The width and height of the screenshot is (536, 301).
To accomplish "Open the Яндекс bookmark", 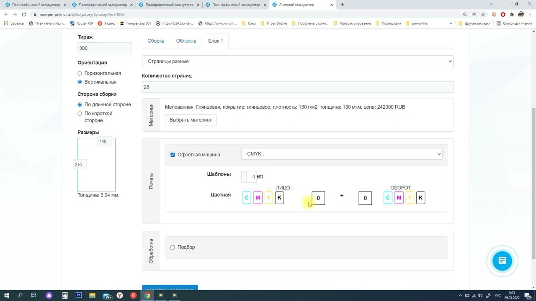I will click(106, 23).
